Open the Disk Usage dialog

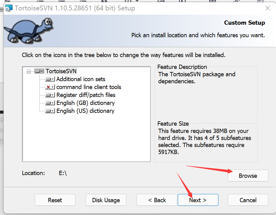tap(106, 200)
